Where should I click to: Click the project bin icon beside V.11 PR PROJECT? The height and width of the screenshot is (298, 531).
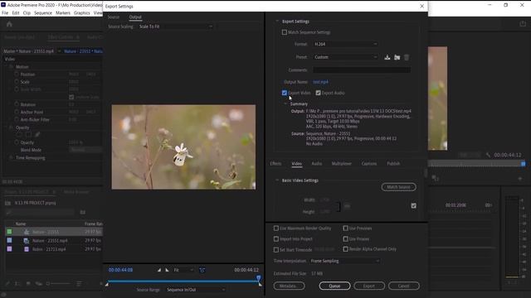[7, 203]
